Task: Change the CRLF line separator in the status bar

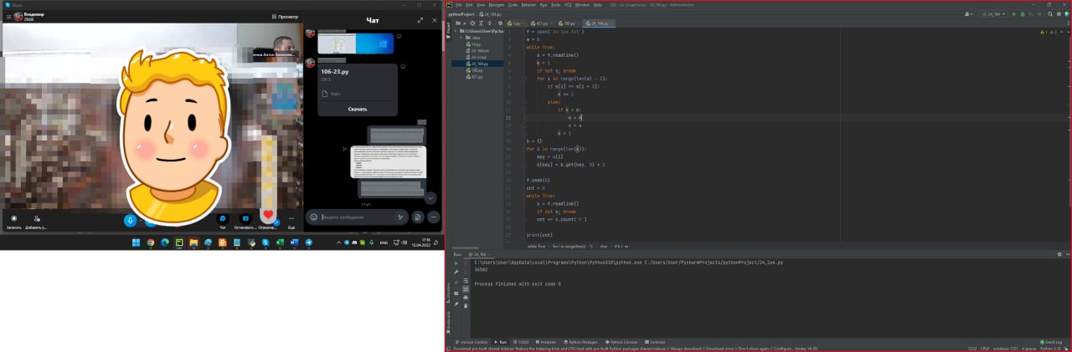Action: pos(985,348)
